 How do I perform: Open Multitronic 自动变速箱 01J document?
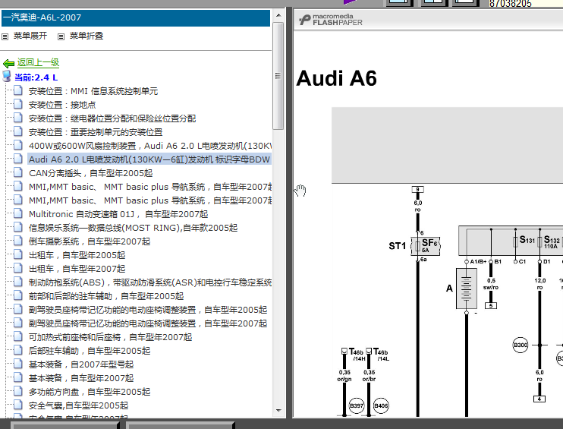[118, 214]
